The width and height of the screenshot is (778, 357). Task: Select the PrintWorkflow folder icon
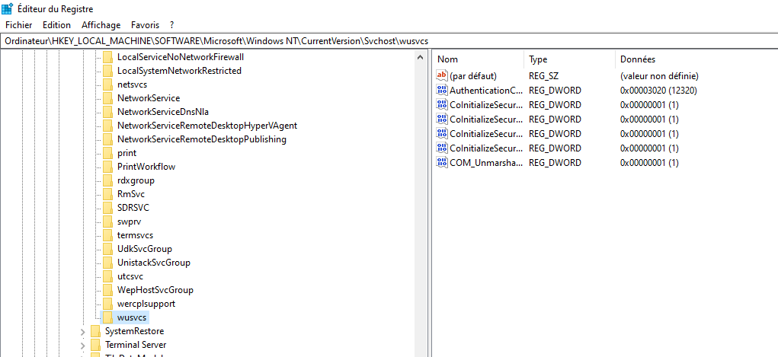tap(107, 167)
